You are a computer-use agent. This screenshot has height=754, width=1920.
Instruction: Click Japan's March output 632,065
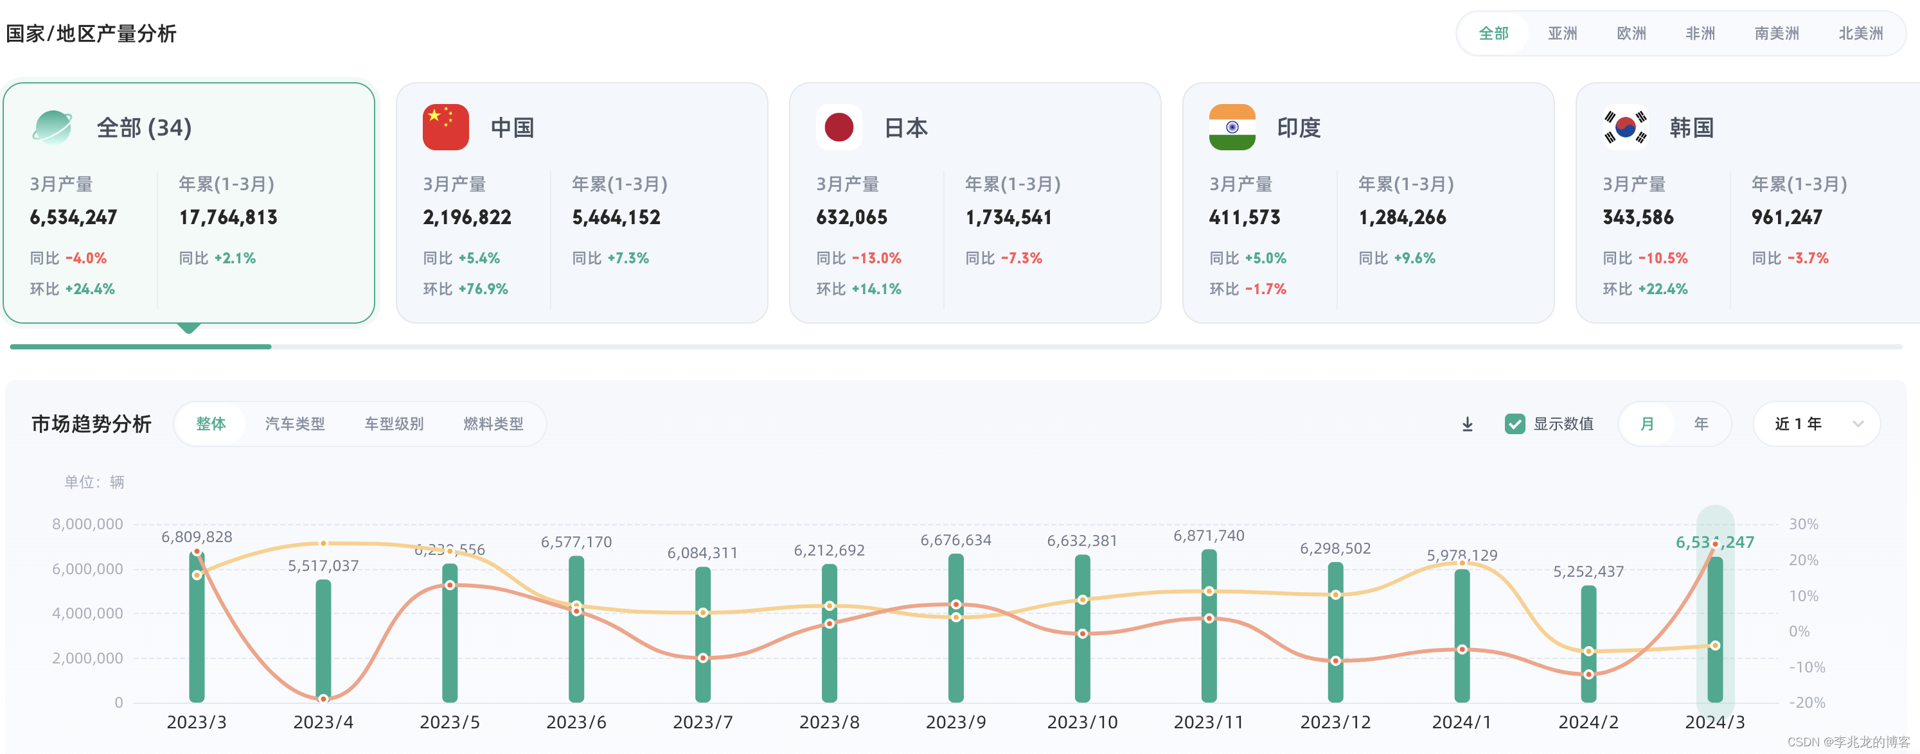852,218
